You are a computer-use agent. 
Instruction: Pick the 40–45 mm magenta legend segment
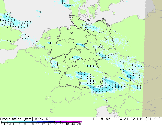(x=69, y=122)
